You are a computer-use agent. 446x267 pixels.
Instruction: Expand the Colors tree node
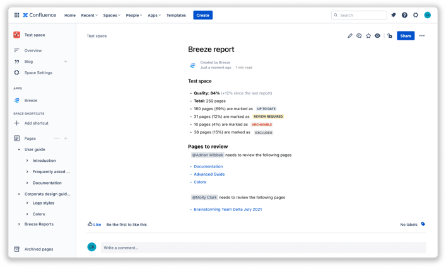click(27, 214)
